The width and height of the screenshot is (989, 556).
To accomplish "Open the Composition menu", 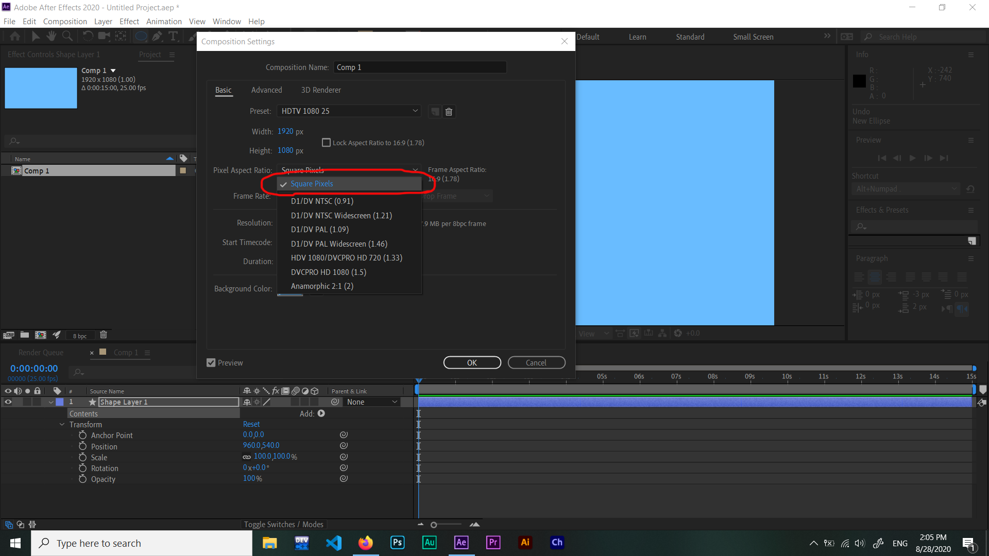I will [x=64, y=21].
